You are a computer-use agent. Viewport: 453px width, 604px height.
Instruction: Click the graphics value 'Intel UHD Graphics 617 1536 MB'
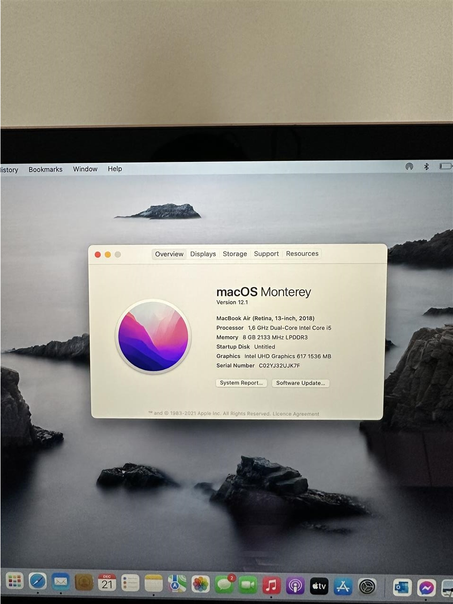[x=288, y=356]
